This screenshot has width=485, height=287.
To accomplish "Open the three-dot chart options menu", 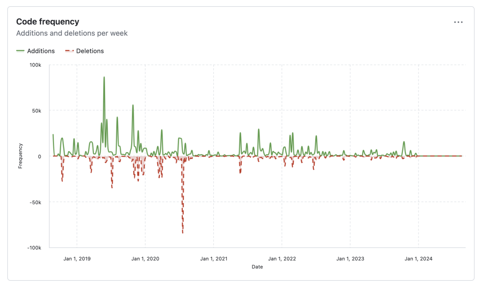I will [x=458, y=22].
